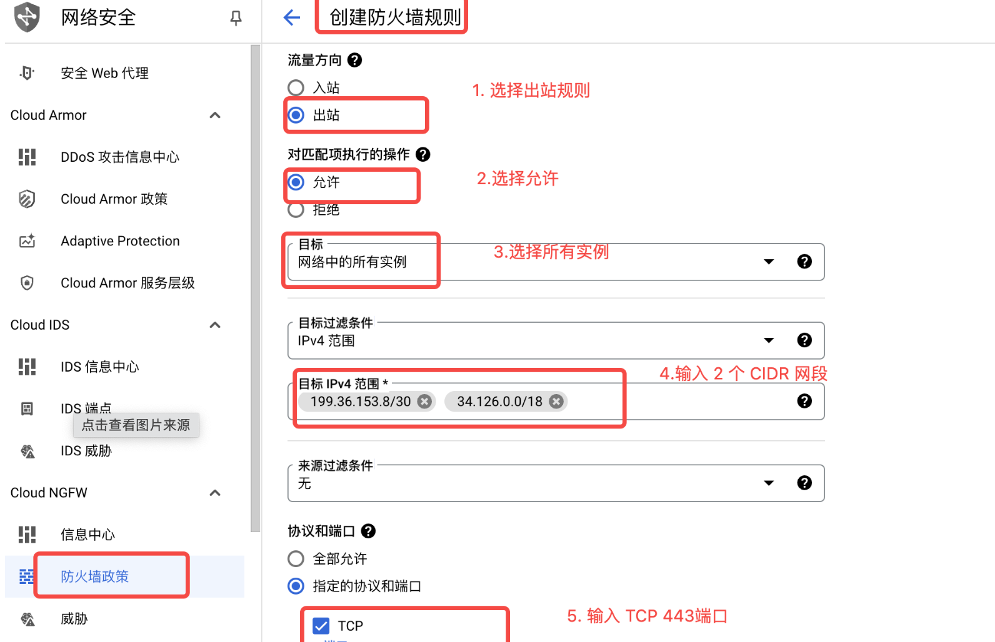Click the Cloud NGFW 信息中心 icon
The height and width of the screenshot is (642, 995).
(27, 535)
